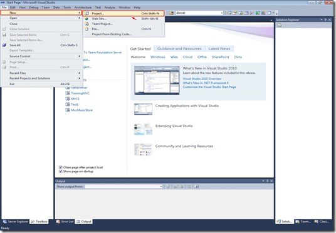
Task: Click the Team Project icon in submenu
Action: click(x=87, y=24)
